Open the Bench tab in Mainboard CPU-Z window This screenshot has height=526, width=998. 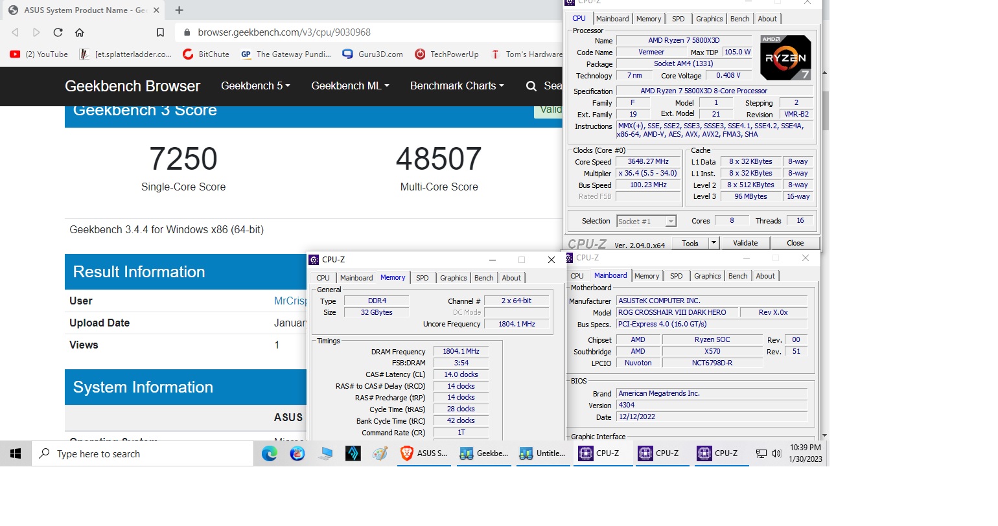coord(737,276)
